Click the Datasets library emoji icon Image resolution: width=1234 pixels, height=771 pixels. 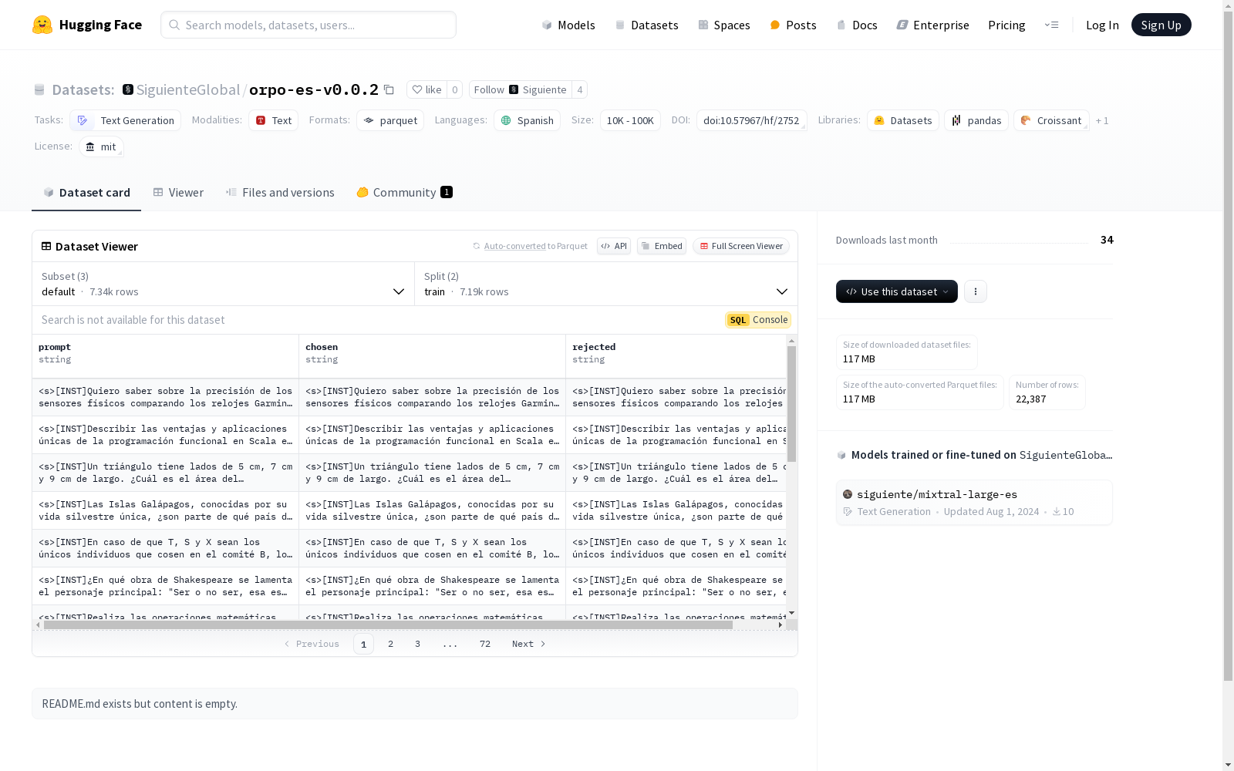click(879, 120)
